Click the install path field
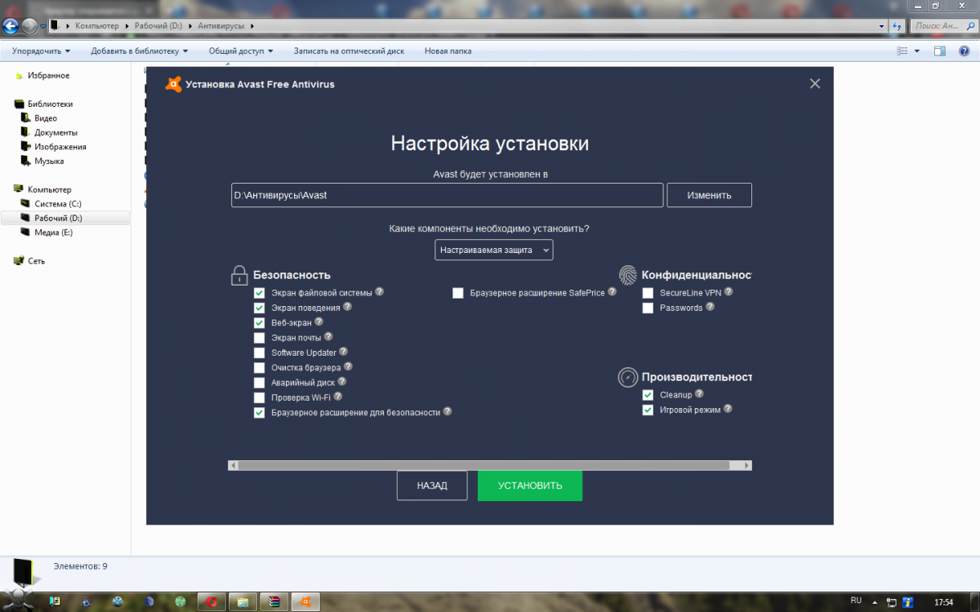The image size is (980, 612). pos(447,195)
